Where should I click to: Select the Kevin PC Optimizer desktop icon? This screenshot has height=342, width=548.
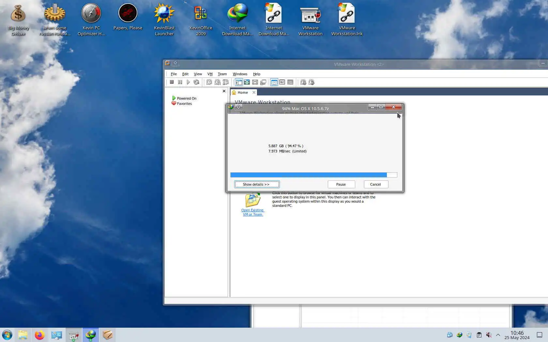click(x=91, y=20)
